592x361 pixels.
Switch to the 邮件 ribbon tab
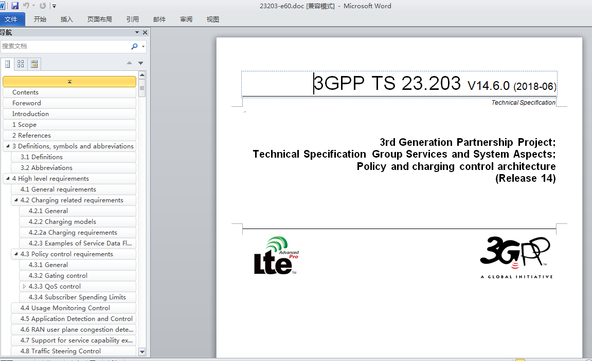(159, 19)
